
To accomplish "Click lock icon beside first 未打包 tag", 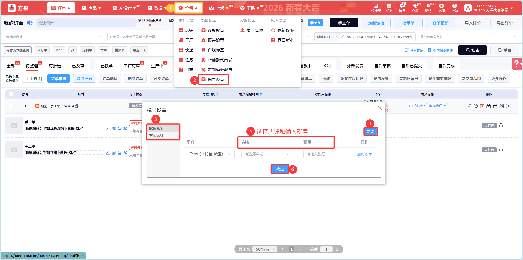I will 501,126.
